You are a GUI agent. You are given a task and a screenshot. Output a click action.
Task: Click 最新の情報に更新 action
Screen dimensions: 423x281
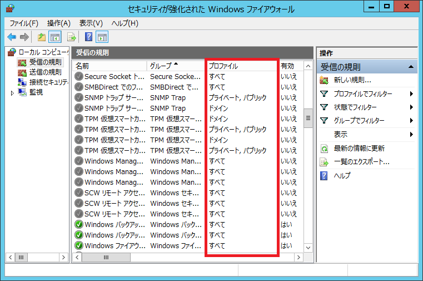[x=359, y=149]
